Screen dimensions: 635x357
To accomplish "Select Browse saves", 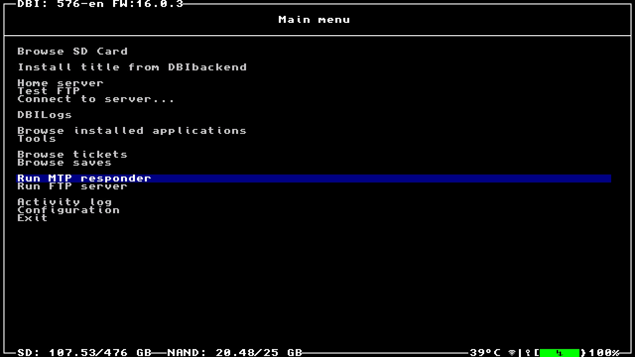I will click(x=64, y=162).
